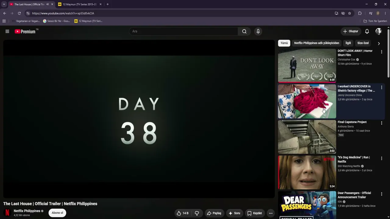Screen dimensions: 390x219
Task: Open the Chrome three-dot menu
Action: 385,13
